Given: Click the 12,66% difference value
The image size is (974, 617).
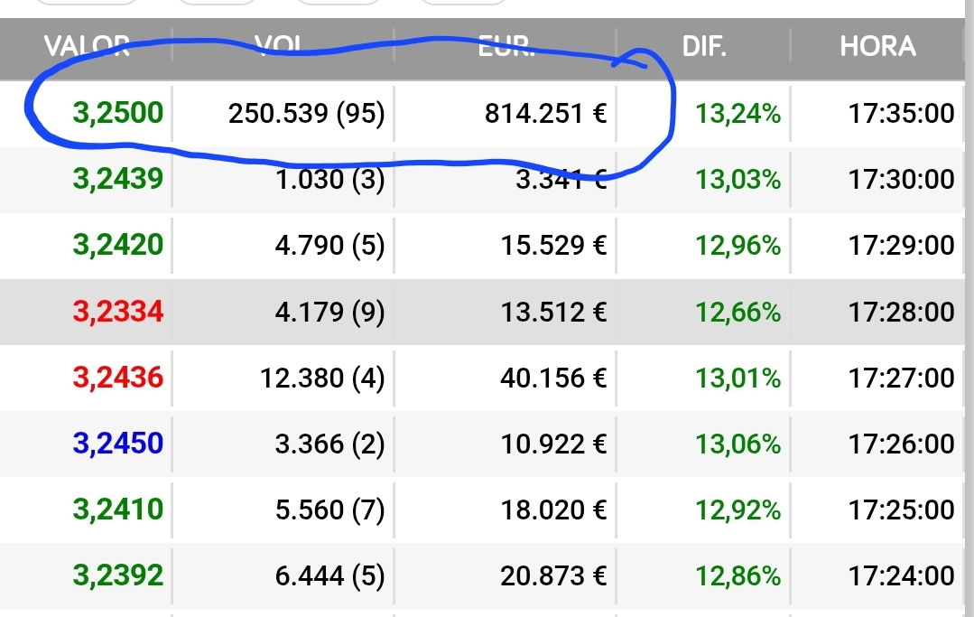Looking at the screenshot, I should 737,312.
